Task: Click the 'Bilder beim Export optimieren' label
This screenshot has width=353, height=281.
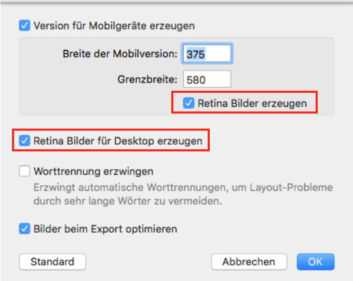Action: pos(105,229)
